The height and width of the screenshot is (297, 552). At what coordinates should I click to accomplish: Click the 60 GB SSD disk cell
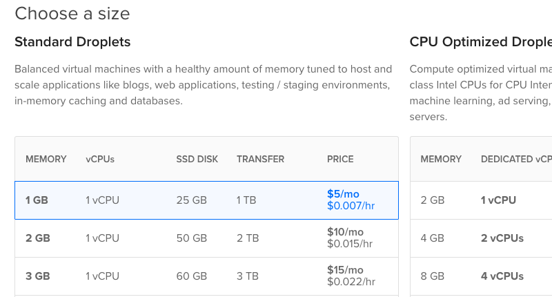pyautogui.click(x=192, y=276)
